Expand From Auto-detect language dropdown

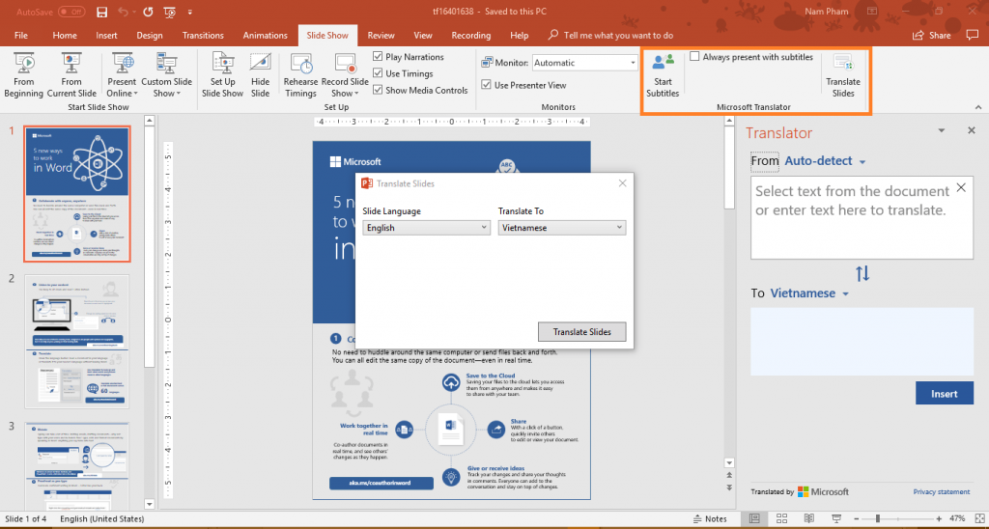tap(862, 162)
